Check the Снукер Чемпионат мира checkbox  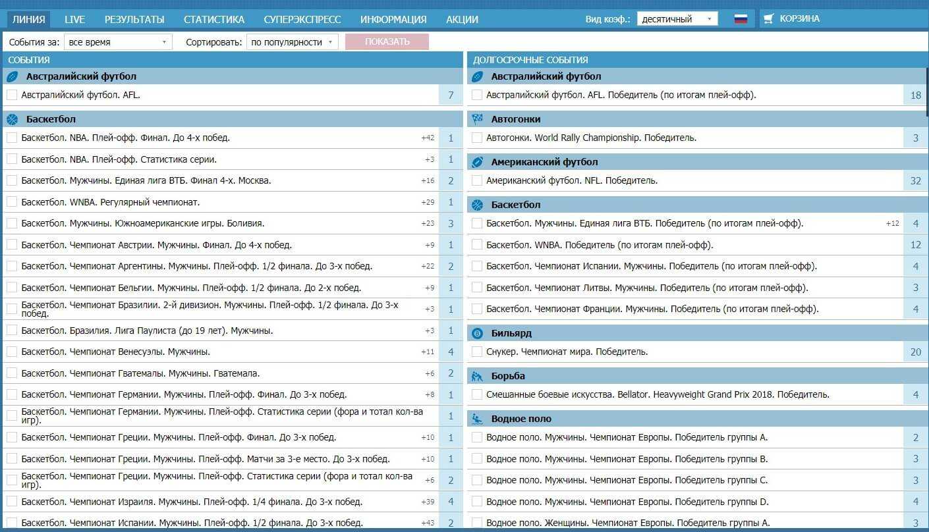477,352
